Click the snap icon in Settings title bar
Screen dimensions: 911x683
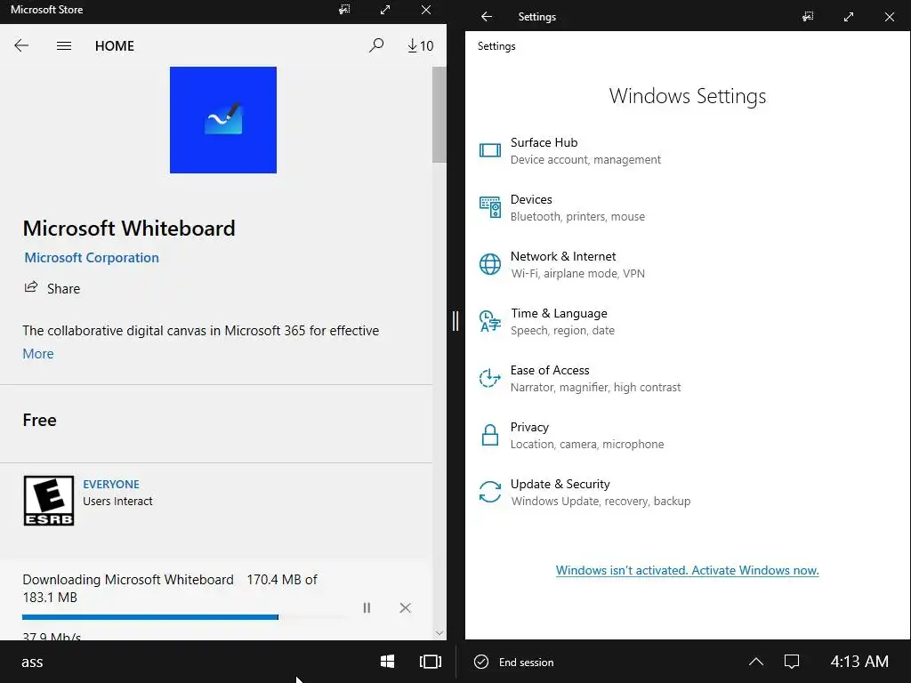(808, 17)
